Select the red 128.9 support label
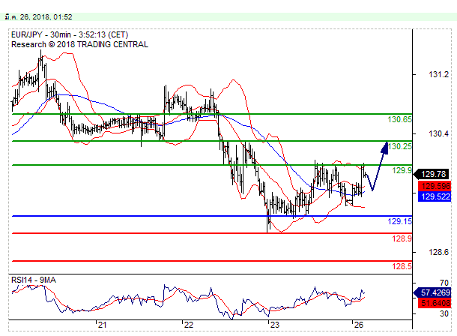The width and height of the screenshot is (457, 336). (x=402, y=238)
